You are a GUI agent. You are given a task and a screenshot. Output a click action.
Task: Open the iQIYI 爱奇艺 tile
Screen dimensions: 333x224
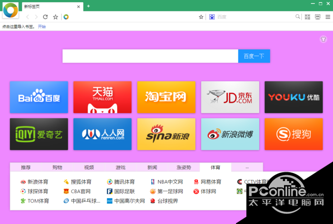click(x=39, y=134)
